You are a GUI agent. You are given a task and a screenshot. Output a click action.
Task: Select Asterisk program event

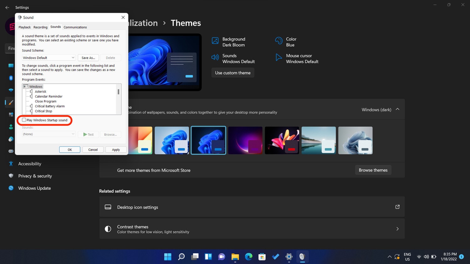click(40, 92)
